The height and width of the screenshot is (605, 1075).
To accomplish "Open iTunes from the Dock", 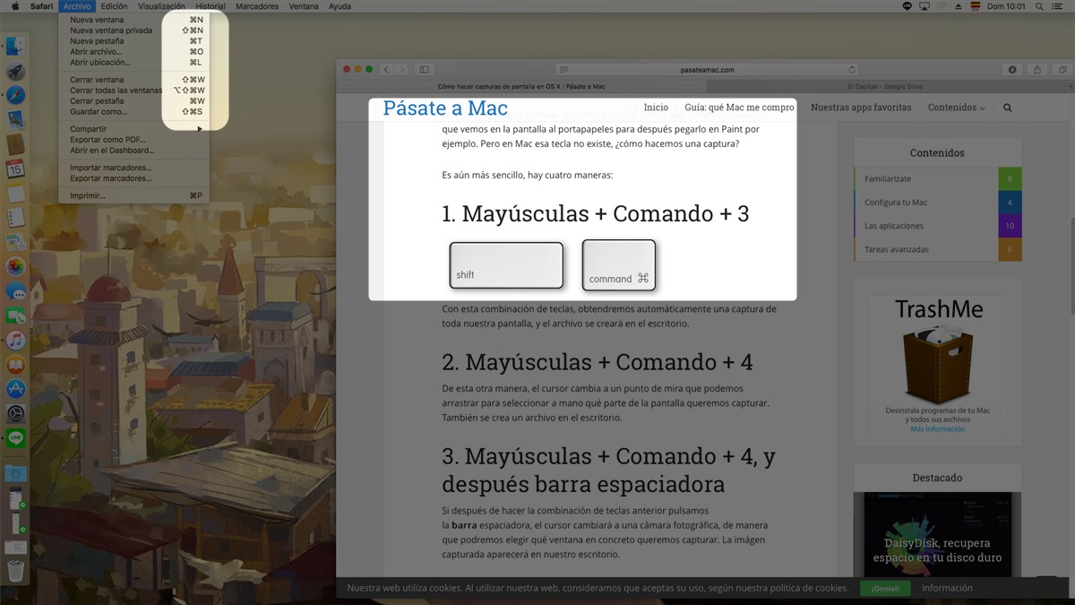I will pos(15,340).
